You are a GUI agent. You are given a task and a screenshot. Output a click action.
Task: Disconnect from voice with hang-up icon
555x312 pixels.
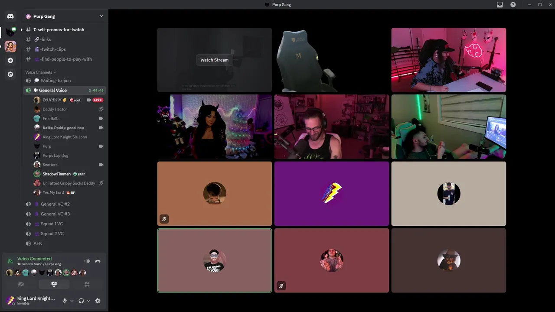pyautogui.click(x=98, y=261)
